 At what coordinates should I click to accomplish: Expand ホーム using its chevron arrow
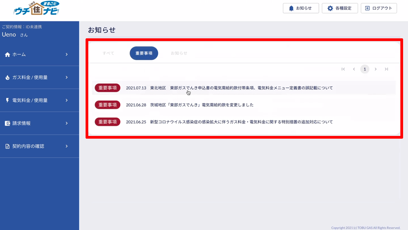(67, 55)
